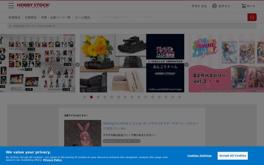The height and width of the screenshot is (165, 264).
Task: Open the Girls und Panzer tank vase banner
Action: tap(132, 63)
